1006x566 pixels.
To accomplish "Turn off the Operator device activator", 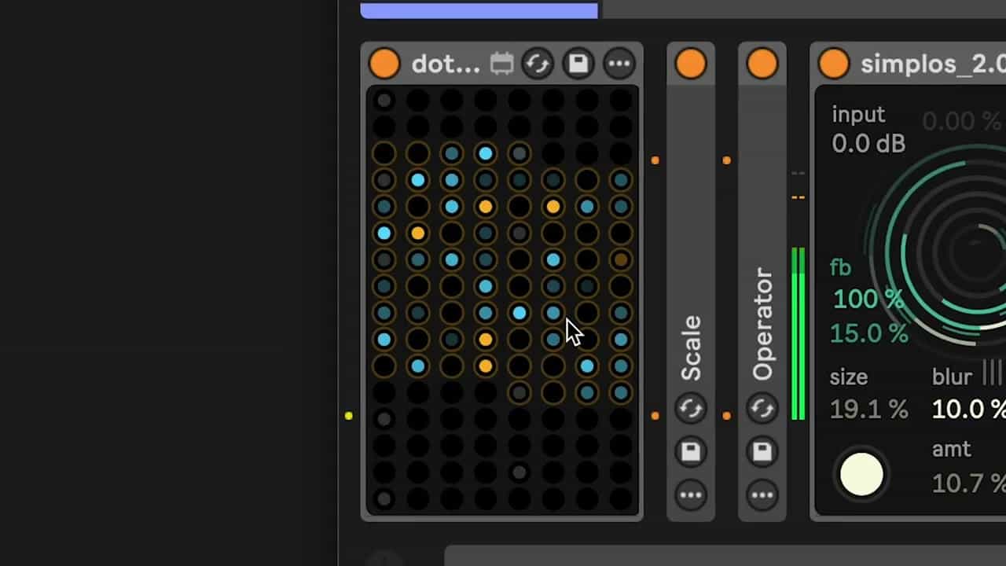I will pos(762,64).
